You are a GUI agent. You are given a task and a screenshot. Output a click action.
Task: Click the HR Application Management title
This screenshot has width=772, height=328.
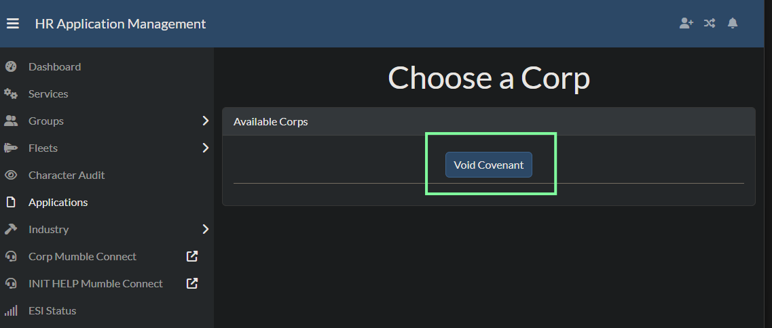pos(120,24)
